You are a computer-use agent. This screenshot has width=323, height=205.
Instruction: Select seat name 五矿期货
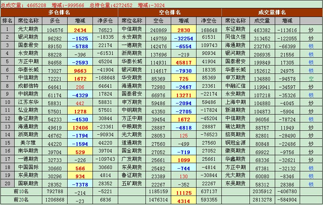pyautogui.click(x=132, y=183)
